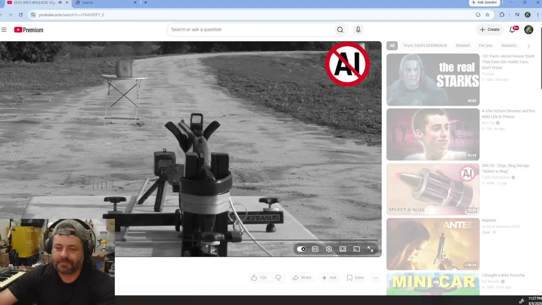
Task: Mute the audio of the SPICY BISQUICK tab
Action: tap(60, 3)
